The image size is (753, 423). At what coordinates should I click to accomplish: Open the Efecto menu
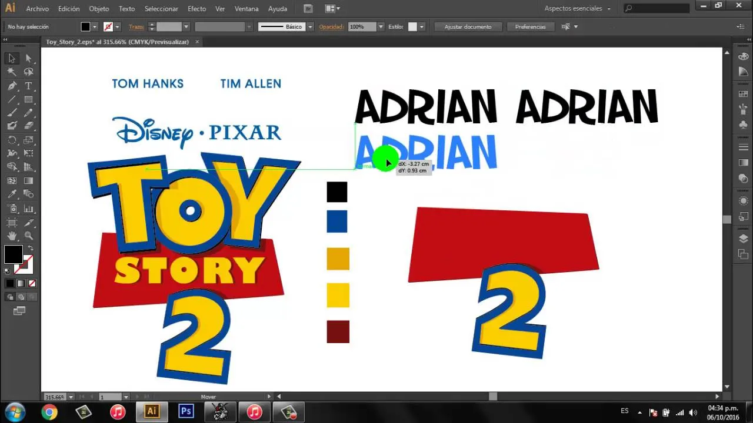(x=197, y=9)
